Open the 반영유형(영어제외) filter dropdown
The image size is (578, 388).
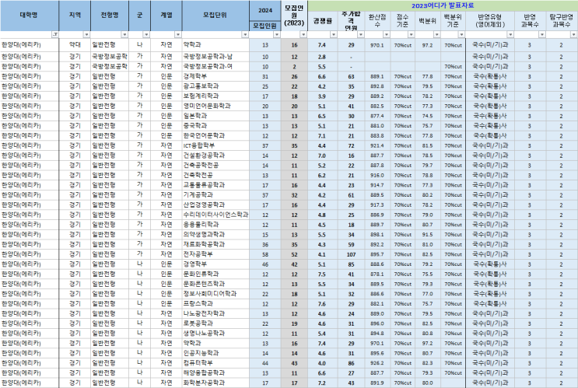[510, 35]
